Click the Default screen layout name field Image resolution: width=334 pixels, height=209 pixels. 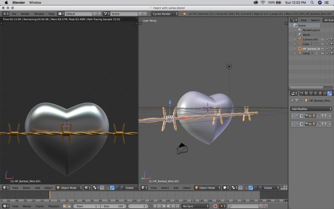(78, 14)
